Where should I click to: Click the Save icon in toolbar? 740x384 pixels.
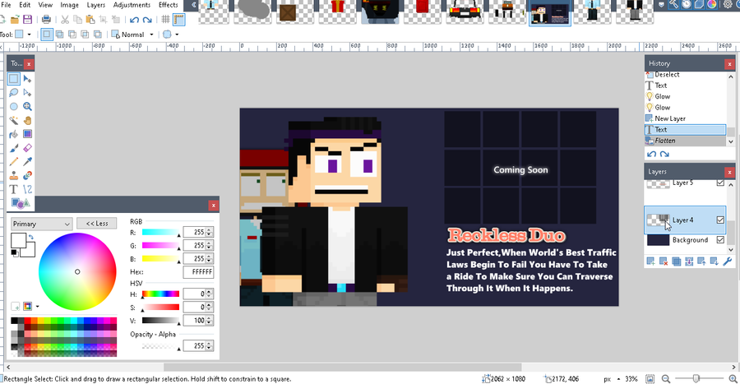[x=28, y=20]
